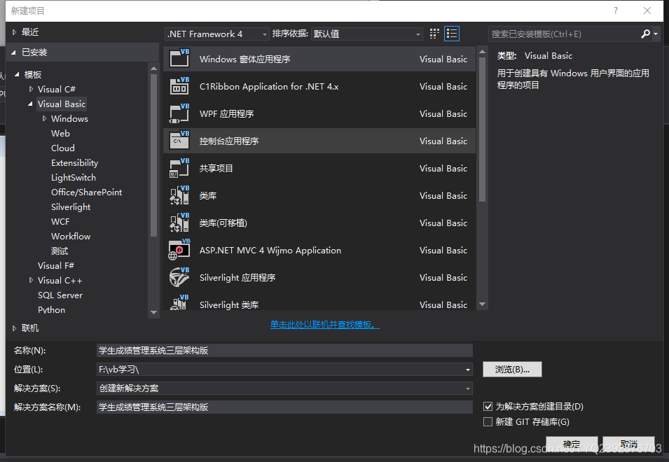Select the Silverlight 类库 template icon
The width and height of the screenshot is (669, 462).
pos(179,302)
